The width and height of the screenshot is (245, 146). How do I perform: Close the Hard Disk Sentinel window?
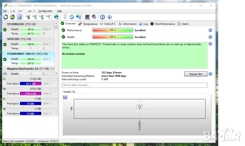(x=211, y=6)
